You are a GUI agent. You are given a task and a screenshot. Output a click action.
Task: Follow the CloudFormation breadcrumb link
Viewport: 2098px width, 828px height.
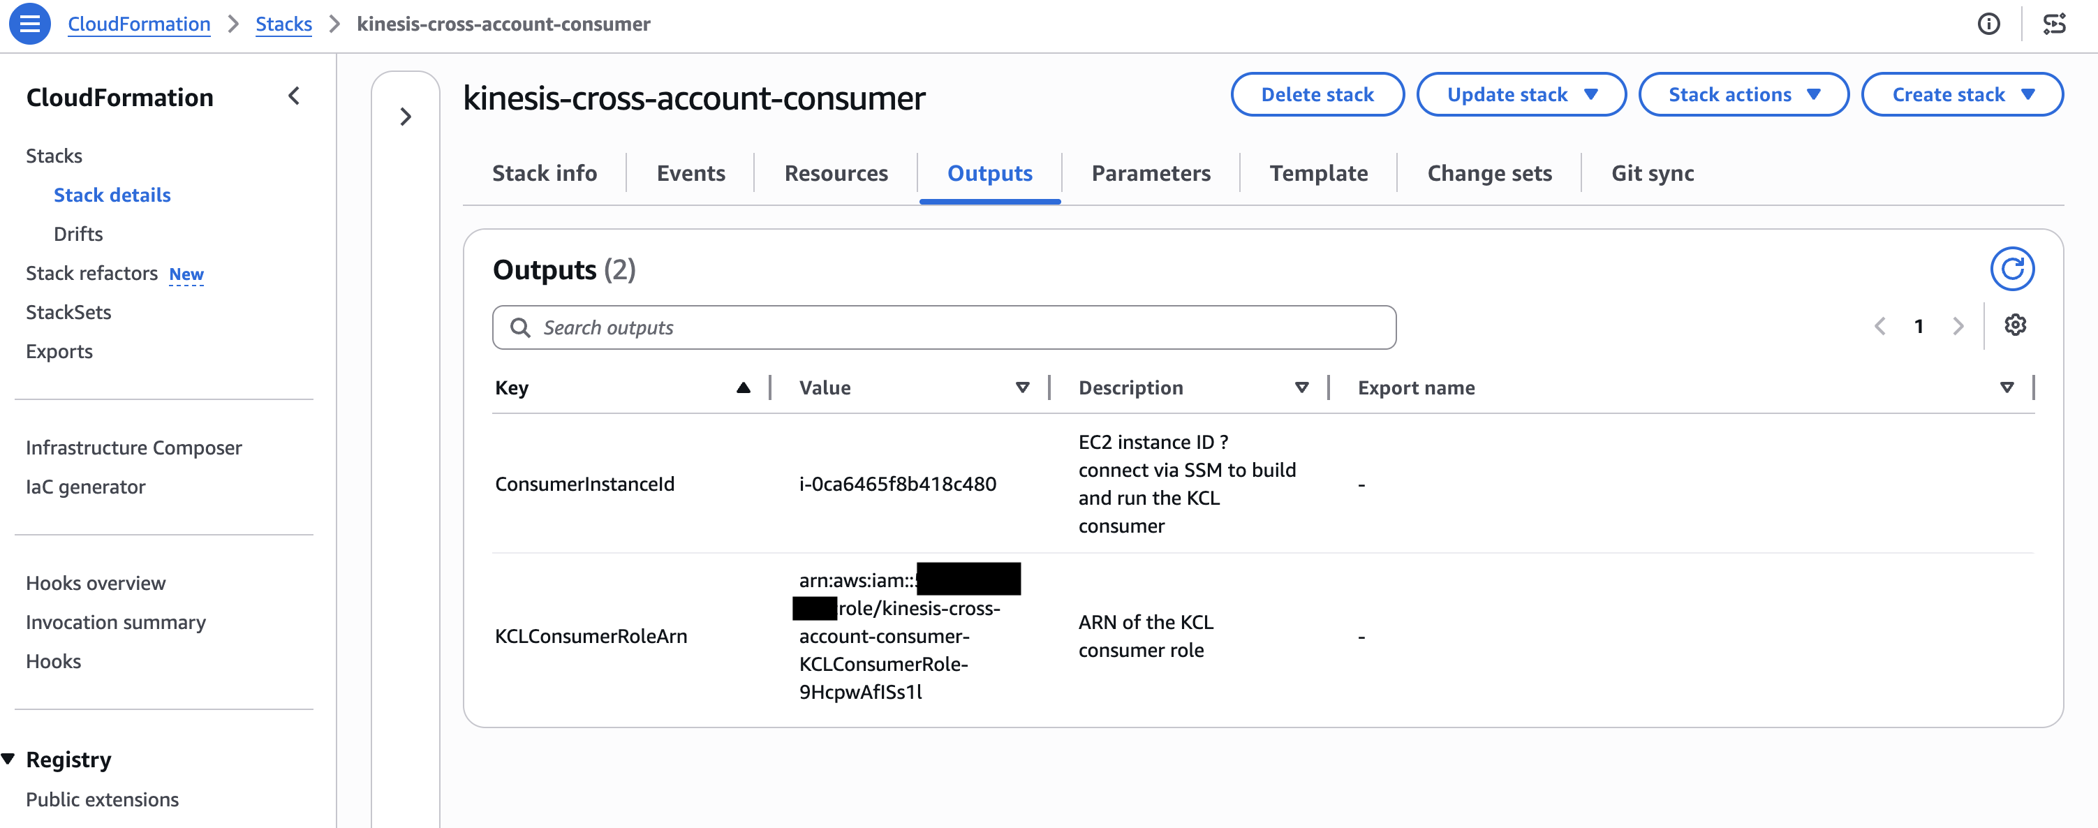coord(138,24)
